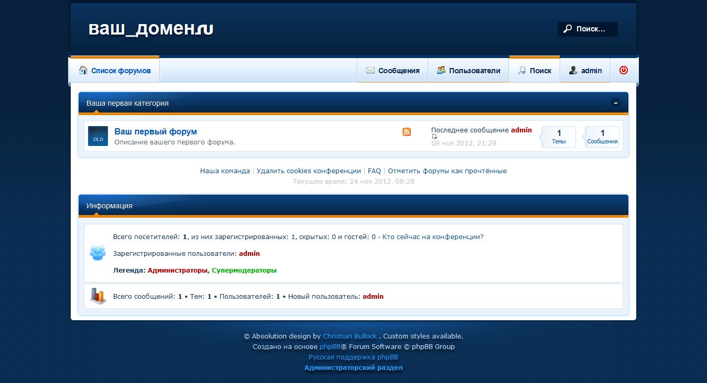Viewport: 707px width, 383px height.
Task: Click Отметить форумы как прочтённые
Action: click(447, 171)
